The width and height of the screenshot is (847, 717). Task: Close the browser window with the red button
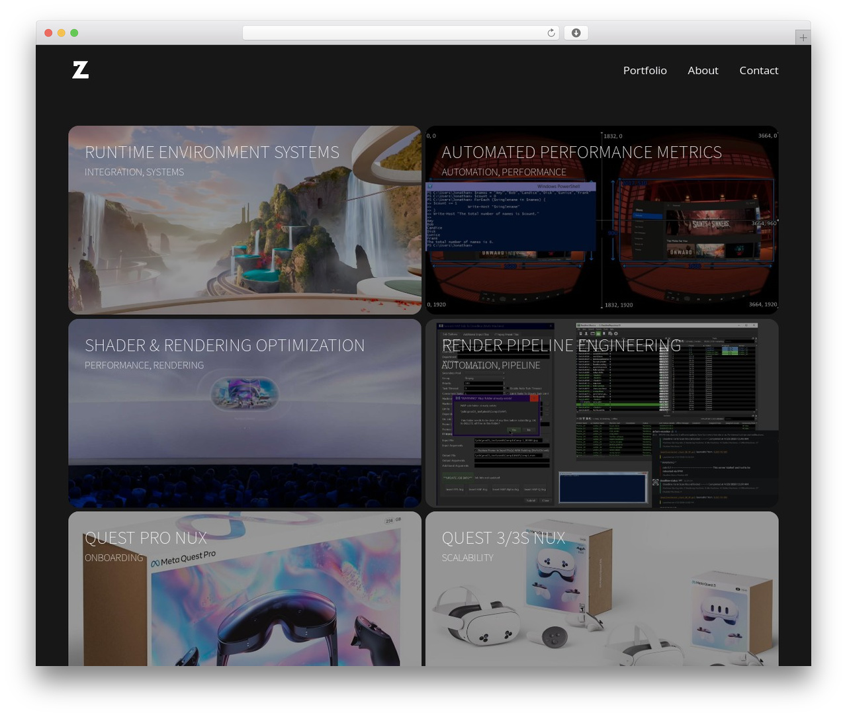(x=48, y=33)
